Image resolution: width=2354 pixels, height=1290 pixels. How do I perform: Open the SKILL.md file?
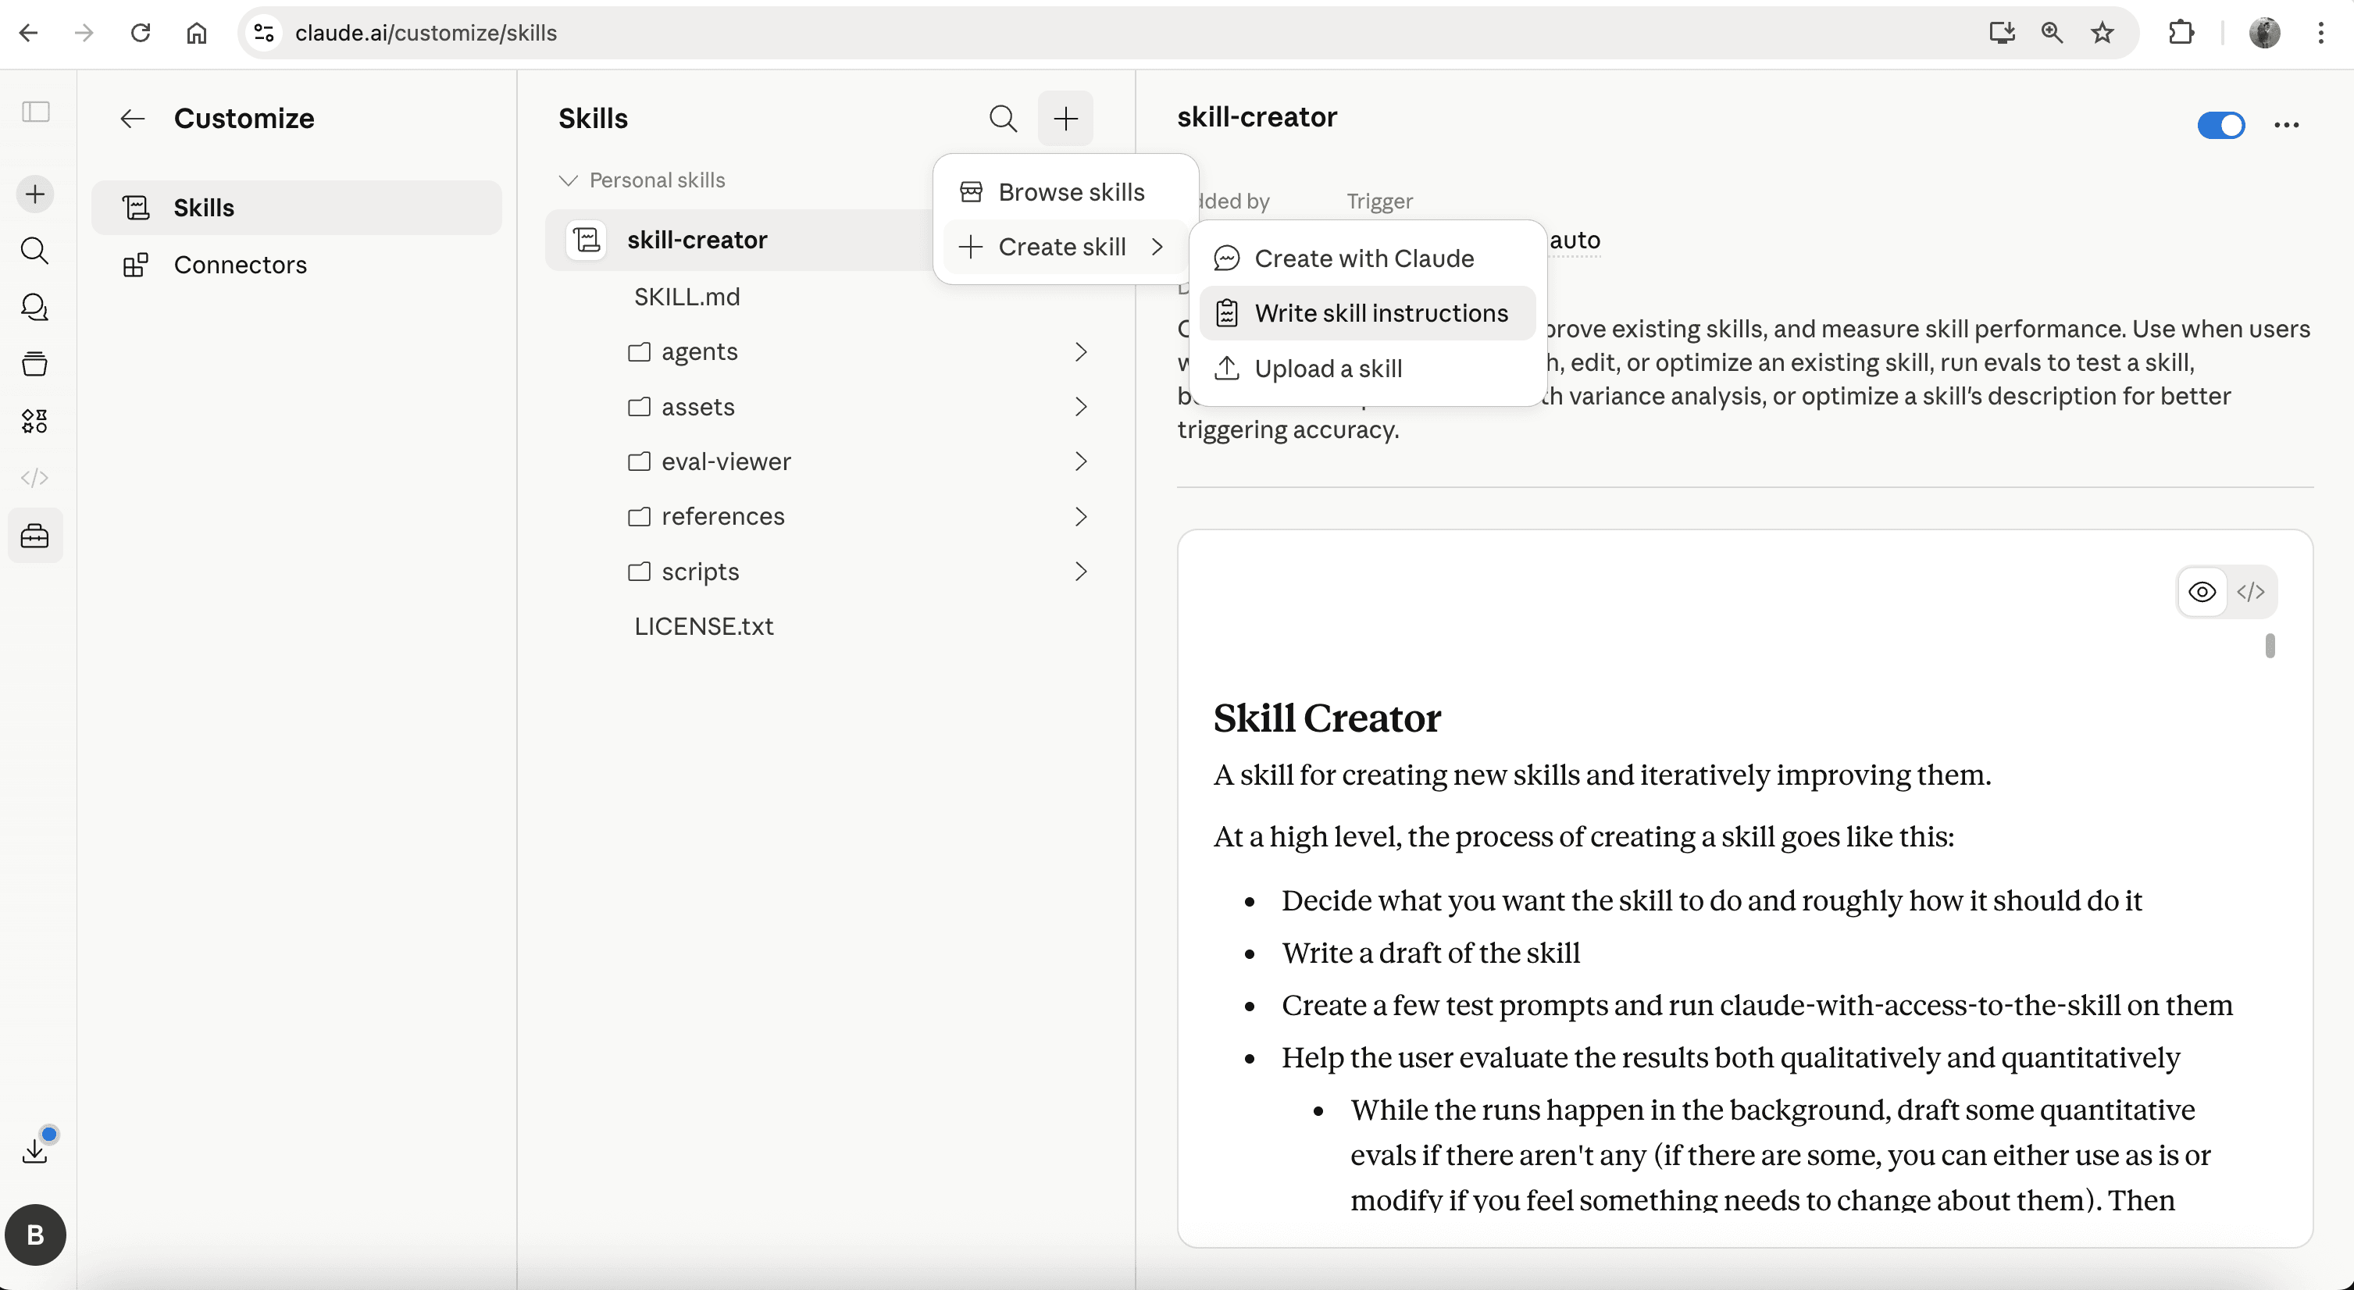click(687, 297)
